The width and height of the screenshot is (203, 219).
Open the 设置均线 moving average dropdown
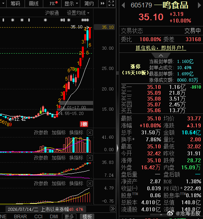pos(78,13)
